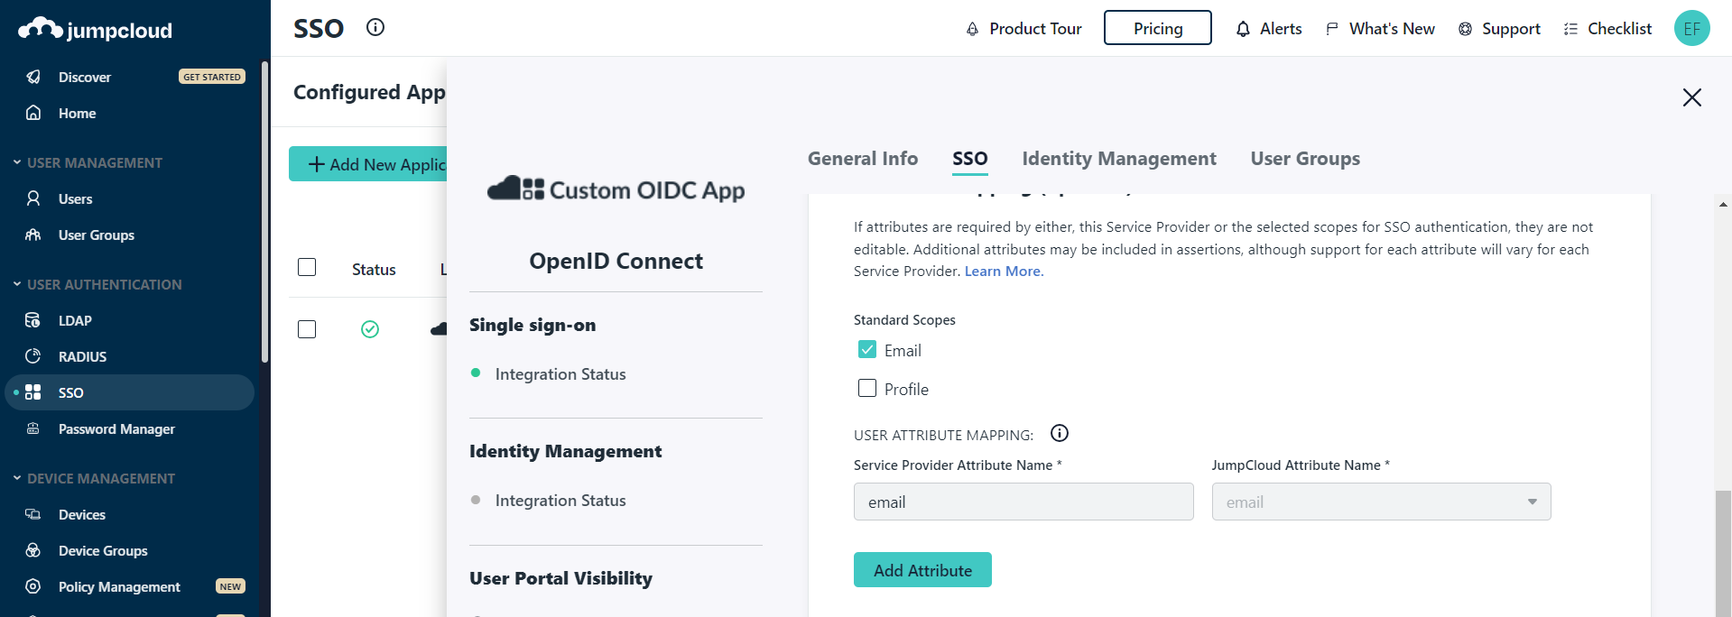The height and width of the screenshot is (617, 1732).
Task: Click the info icon next to SSO title
Action: click(375, 27)
